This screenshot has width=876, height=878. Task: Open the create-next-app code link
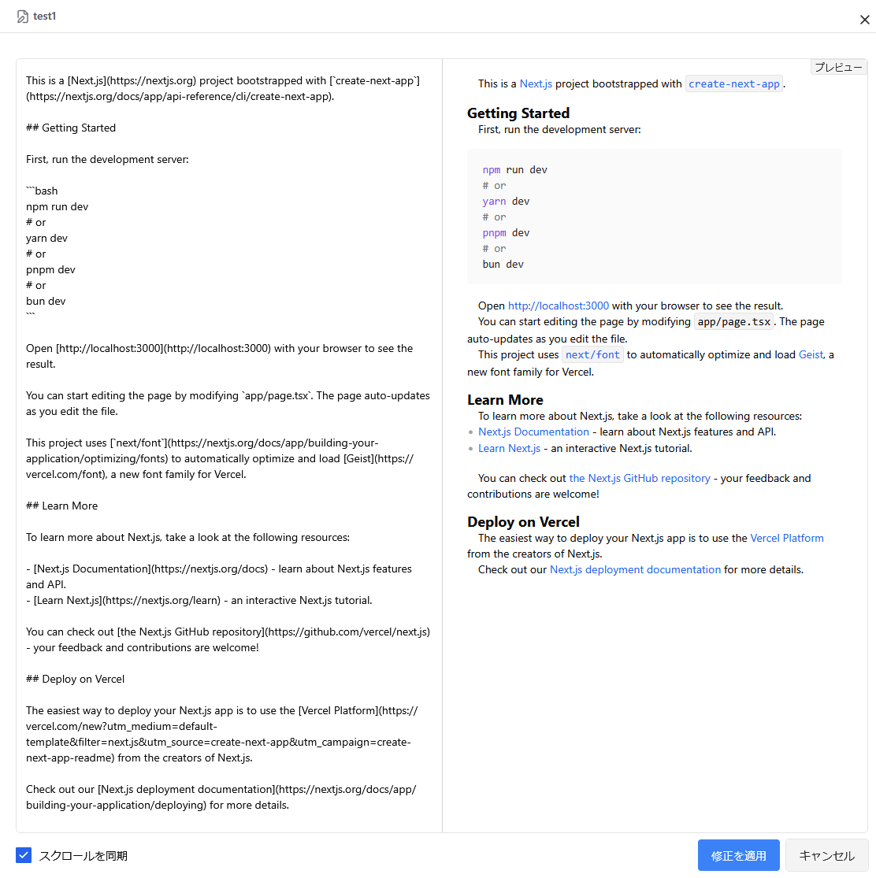(x=733, y=83)
